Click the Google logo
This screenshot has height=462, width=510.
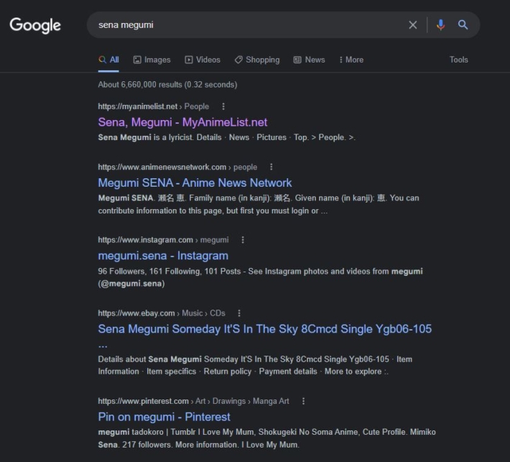point(35,25)
